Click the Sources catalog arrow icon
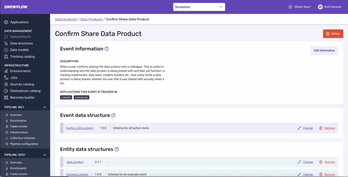348x177 pixels. (x=6, y=84)
